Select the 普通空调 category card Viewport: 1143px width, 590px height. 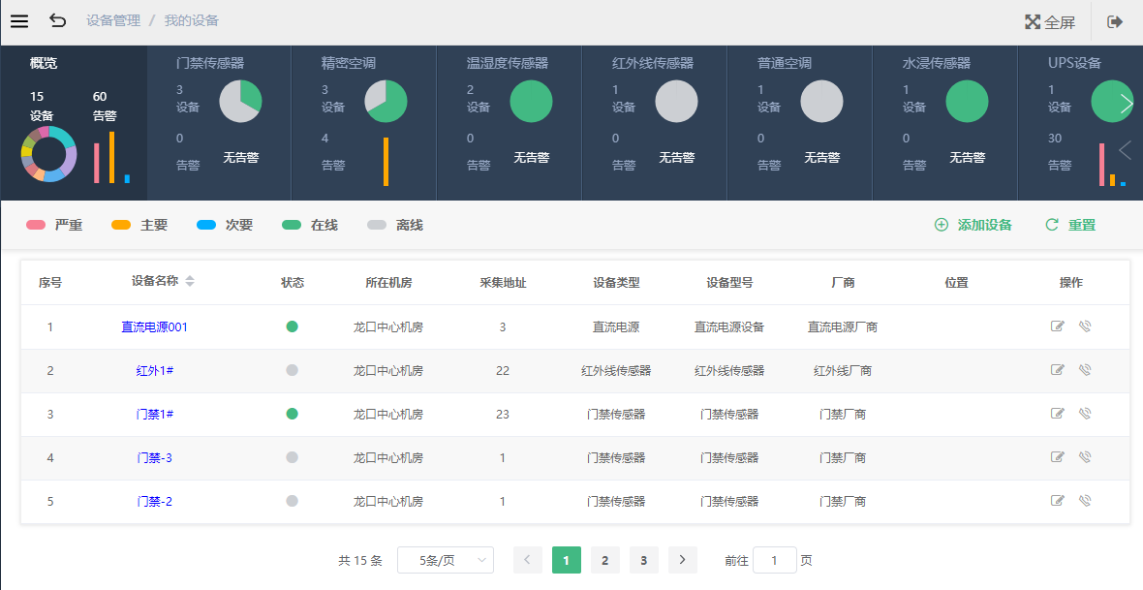[x=799, y=122]
